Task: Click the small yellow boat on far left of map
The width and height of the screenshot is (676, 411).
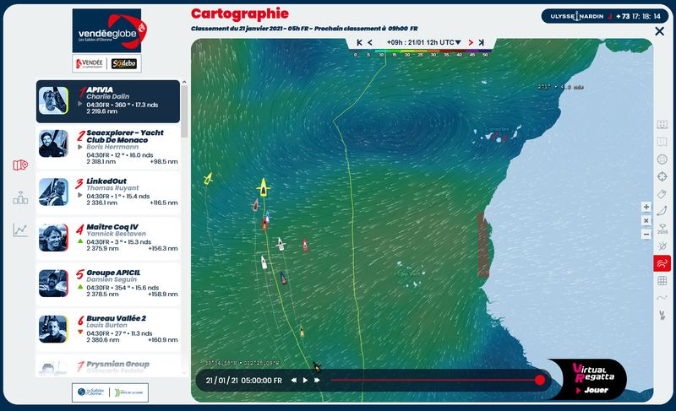Action: pyautogui.click(x=208, y=178)
